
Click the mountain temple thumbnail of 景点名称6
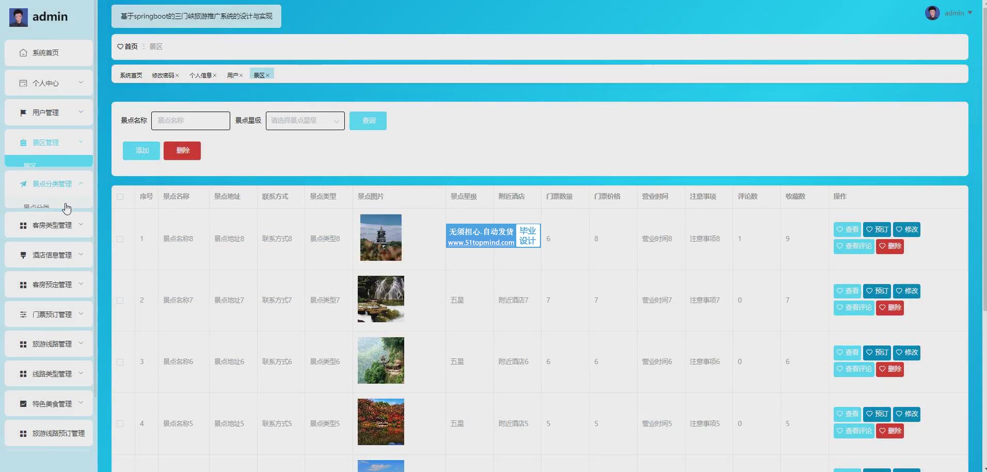coord(381,361)
